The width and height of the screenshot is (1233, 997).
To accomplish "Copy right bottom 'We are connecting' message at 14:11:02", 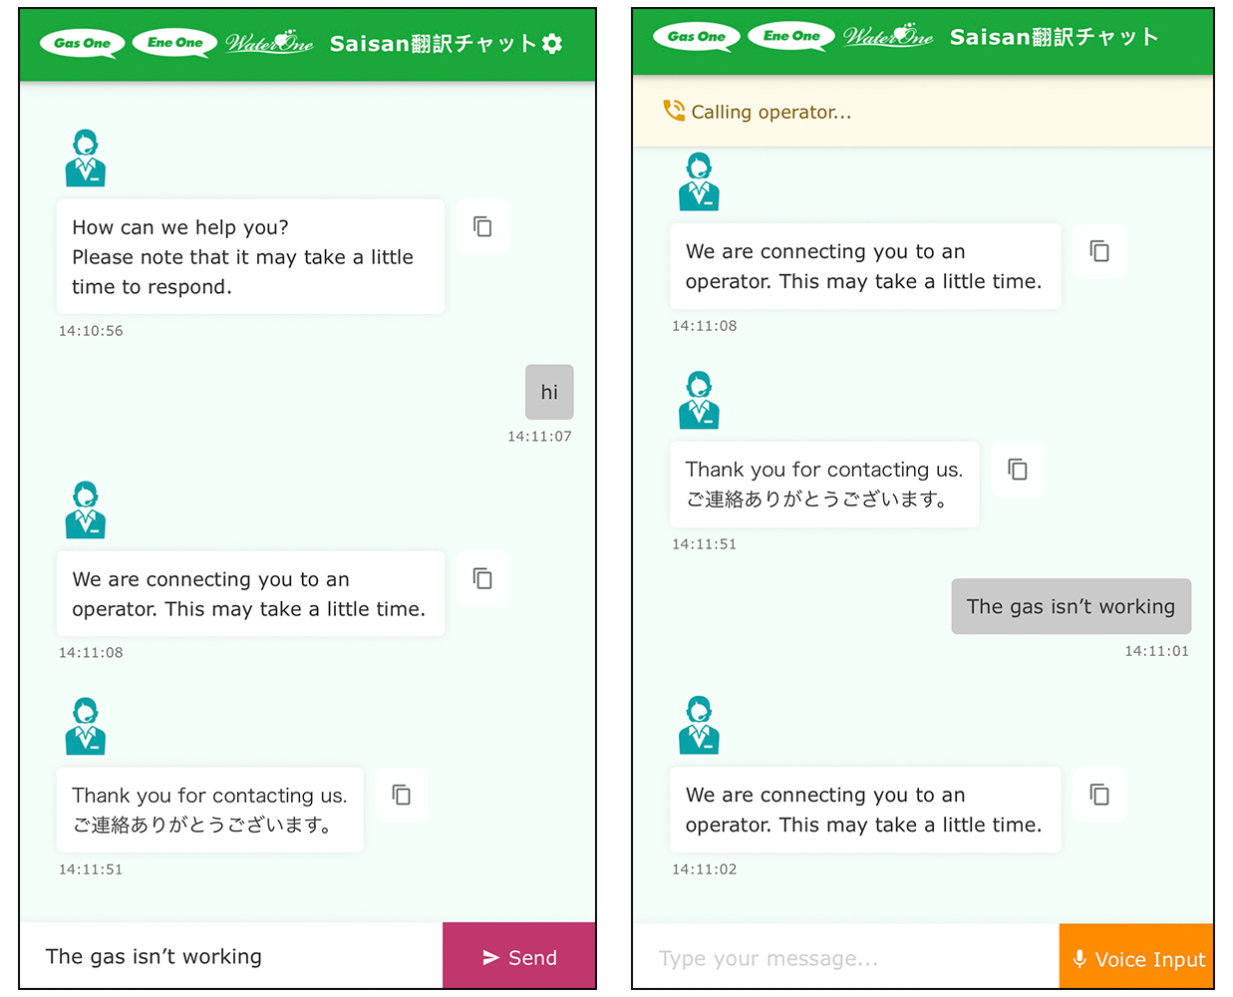I will click(x=1099, y=795).
